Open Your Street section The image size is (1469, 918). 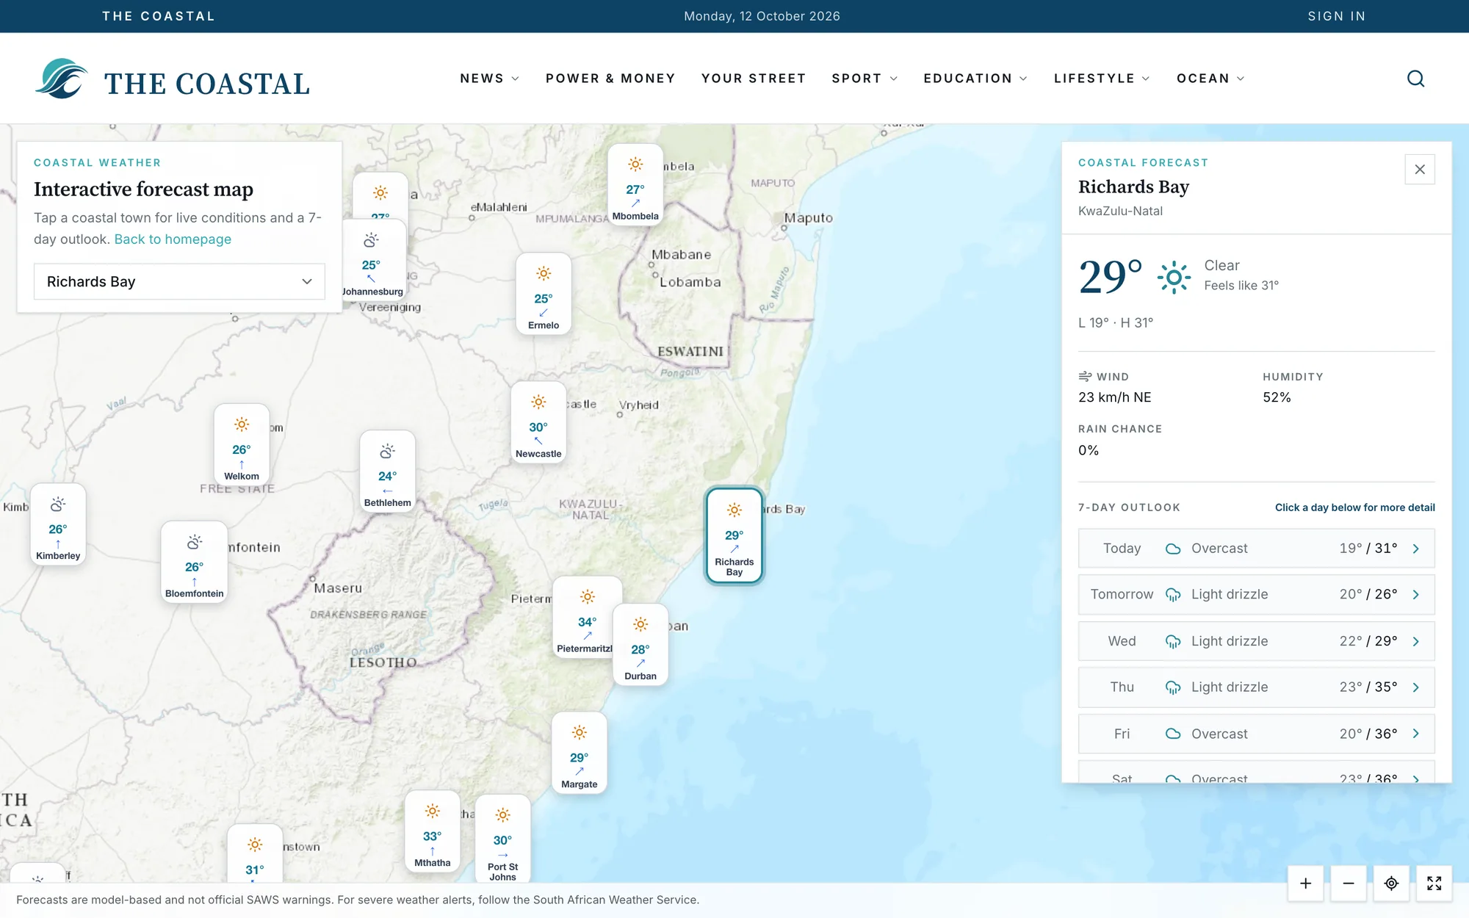[754, 79]
